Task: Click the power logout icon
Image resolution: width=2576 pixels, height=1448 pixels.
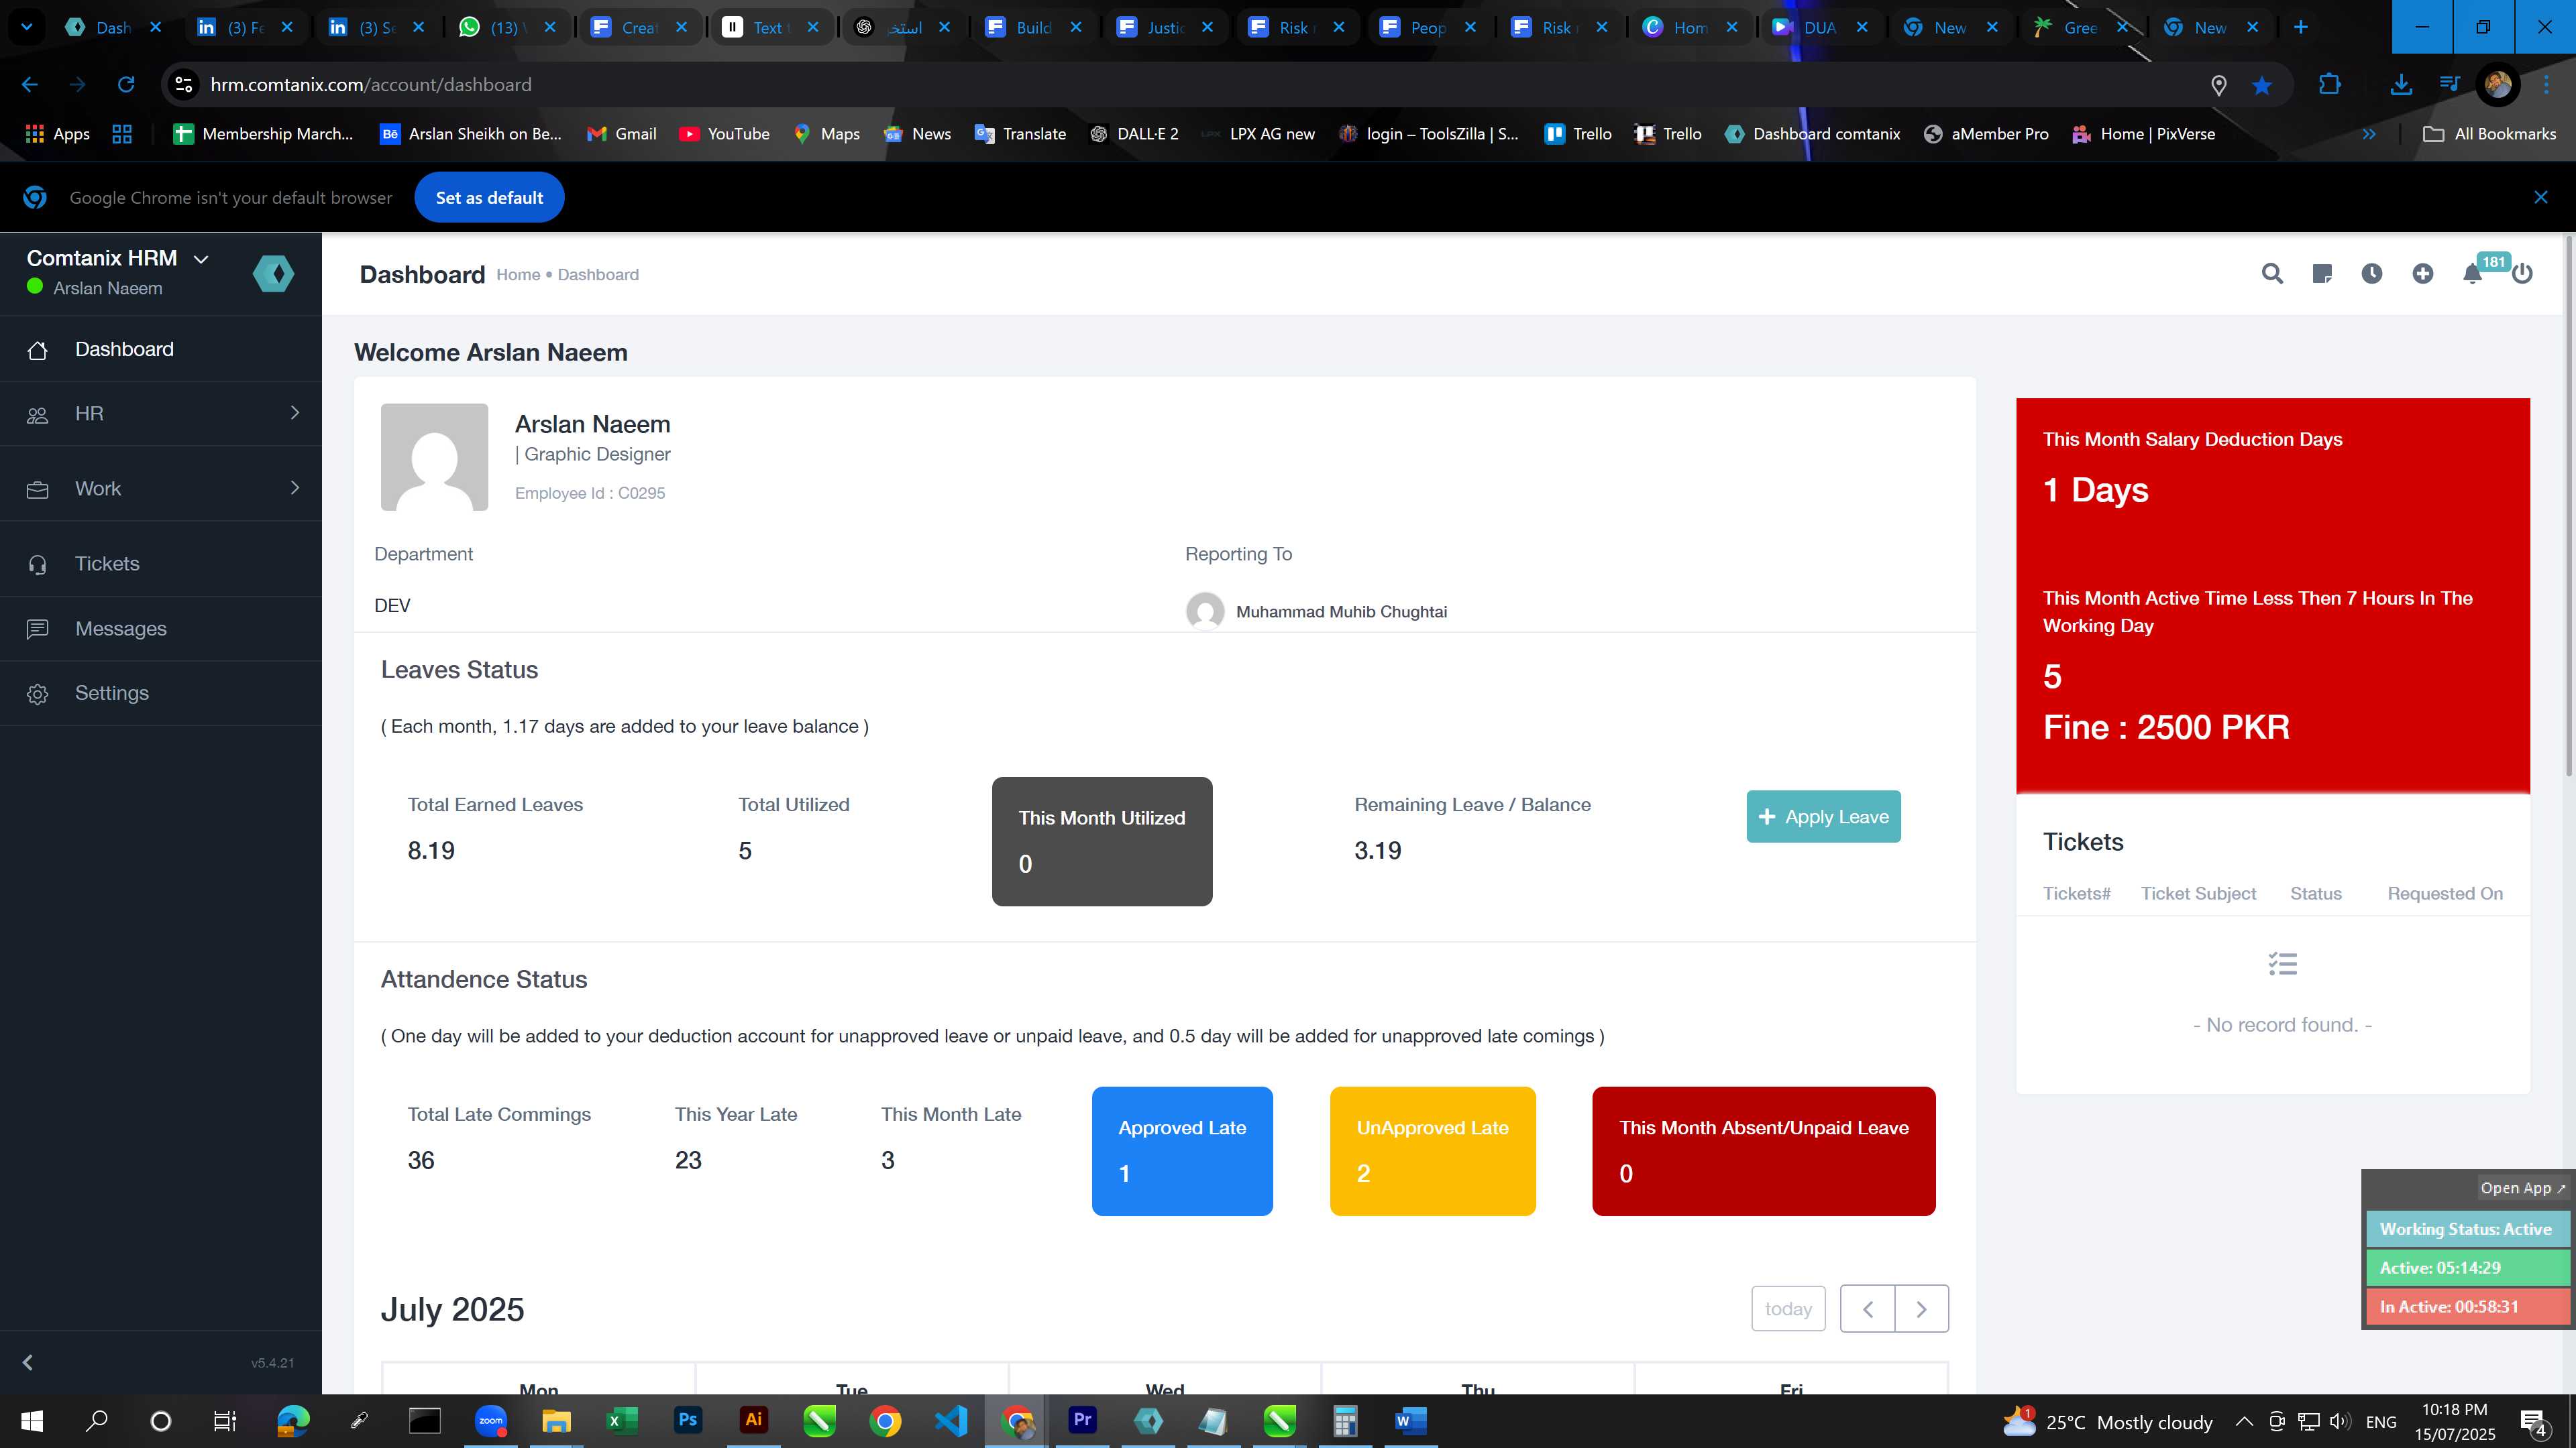Action: (2522, 274)
